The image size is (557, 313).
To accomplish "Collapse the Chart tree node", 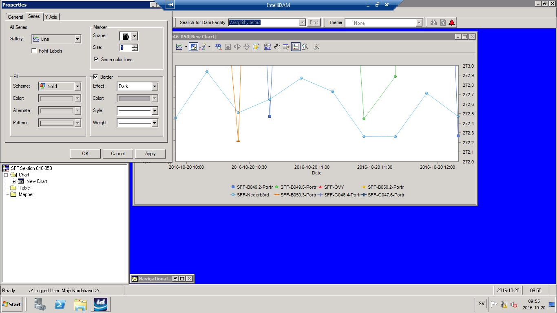I will (6, 175).
